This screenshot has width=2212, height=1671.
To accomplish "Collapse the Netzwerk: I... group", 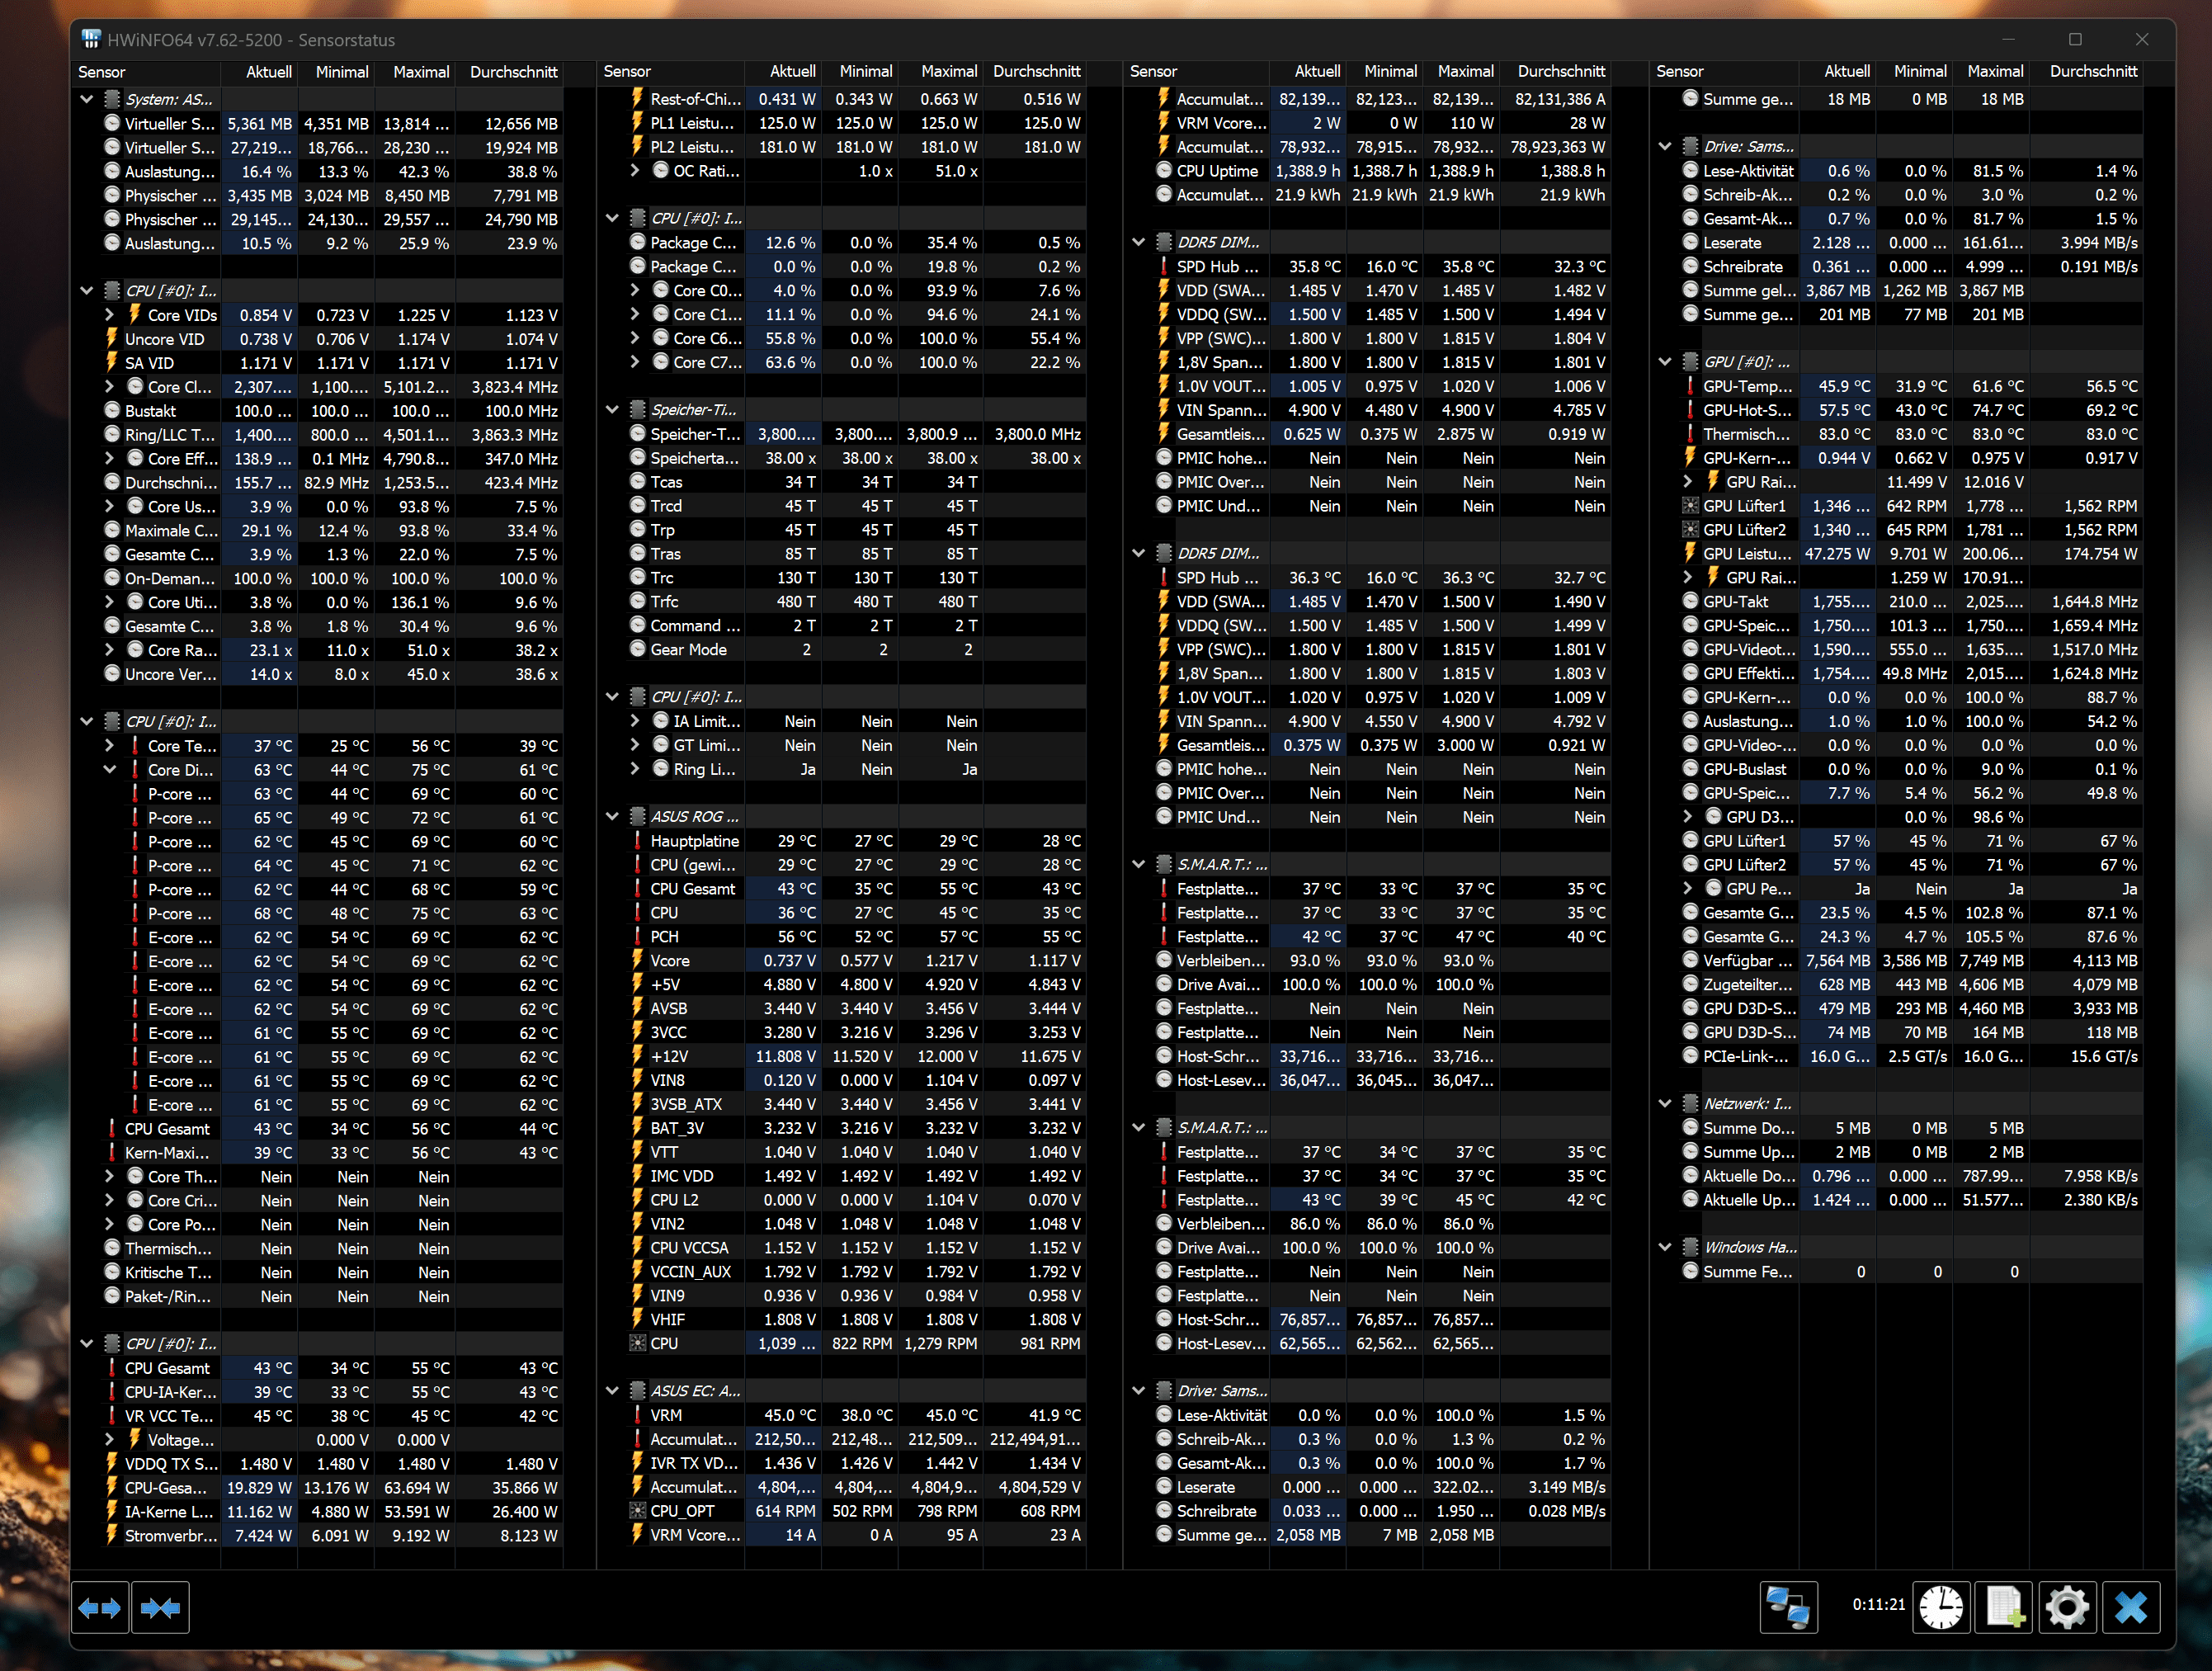I will point(1666,1103).
